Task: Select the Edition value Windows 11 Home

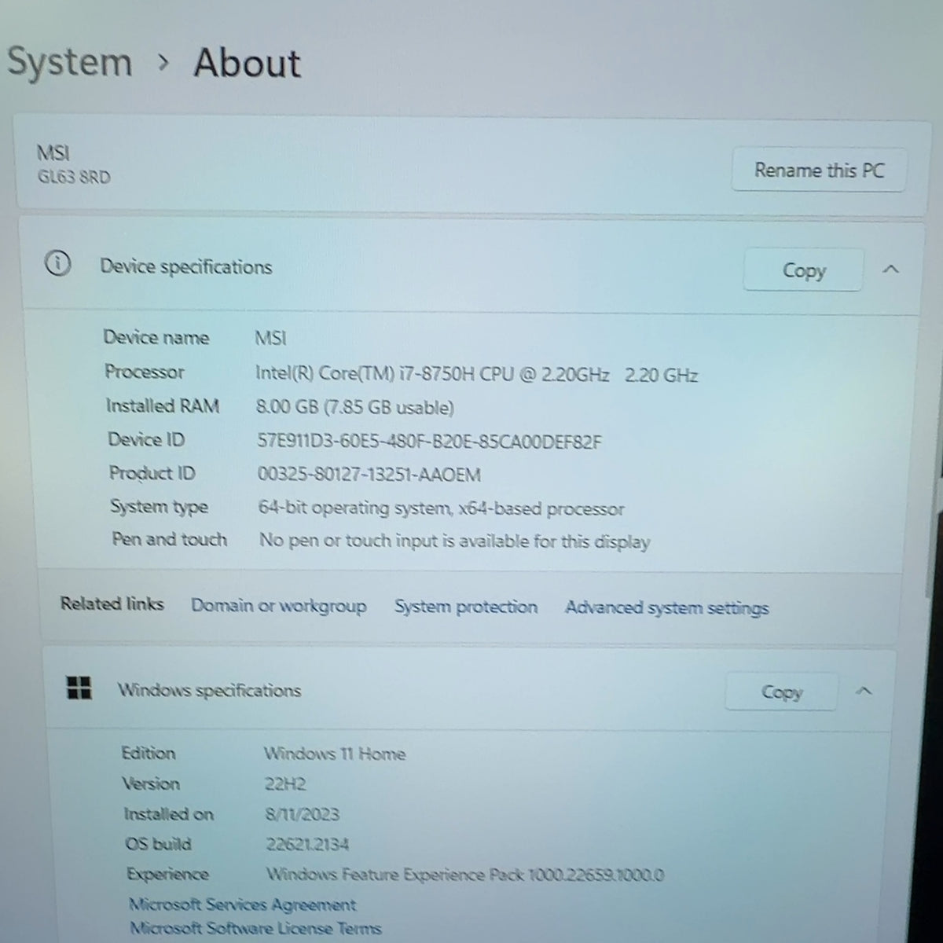Action: coord(335,754)
